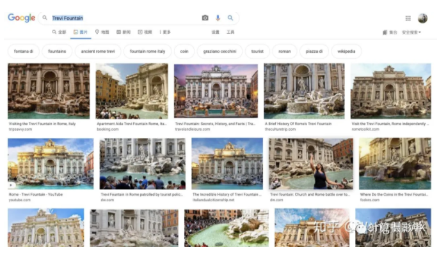Select the 图片 (Images) tab
Screen dimensions: 439x254
coord(81,32)
